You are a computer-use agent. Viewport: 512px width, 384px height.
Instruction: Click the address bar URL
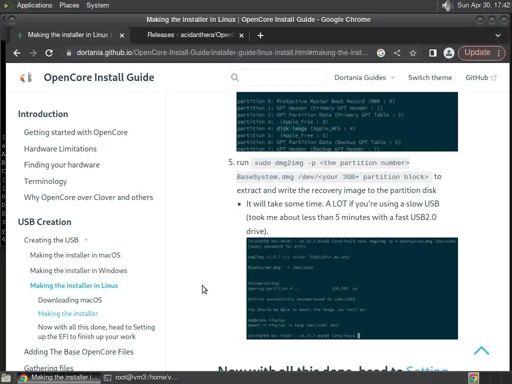(x=222, y=53)
